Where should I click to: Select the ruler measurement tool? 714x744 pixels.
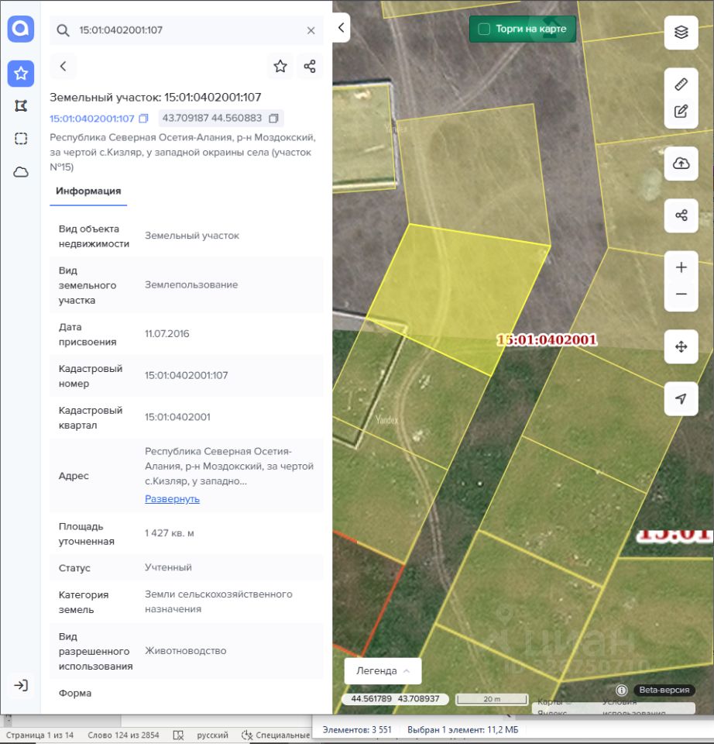[x=681, y=84]
